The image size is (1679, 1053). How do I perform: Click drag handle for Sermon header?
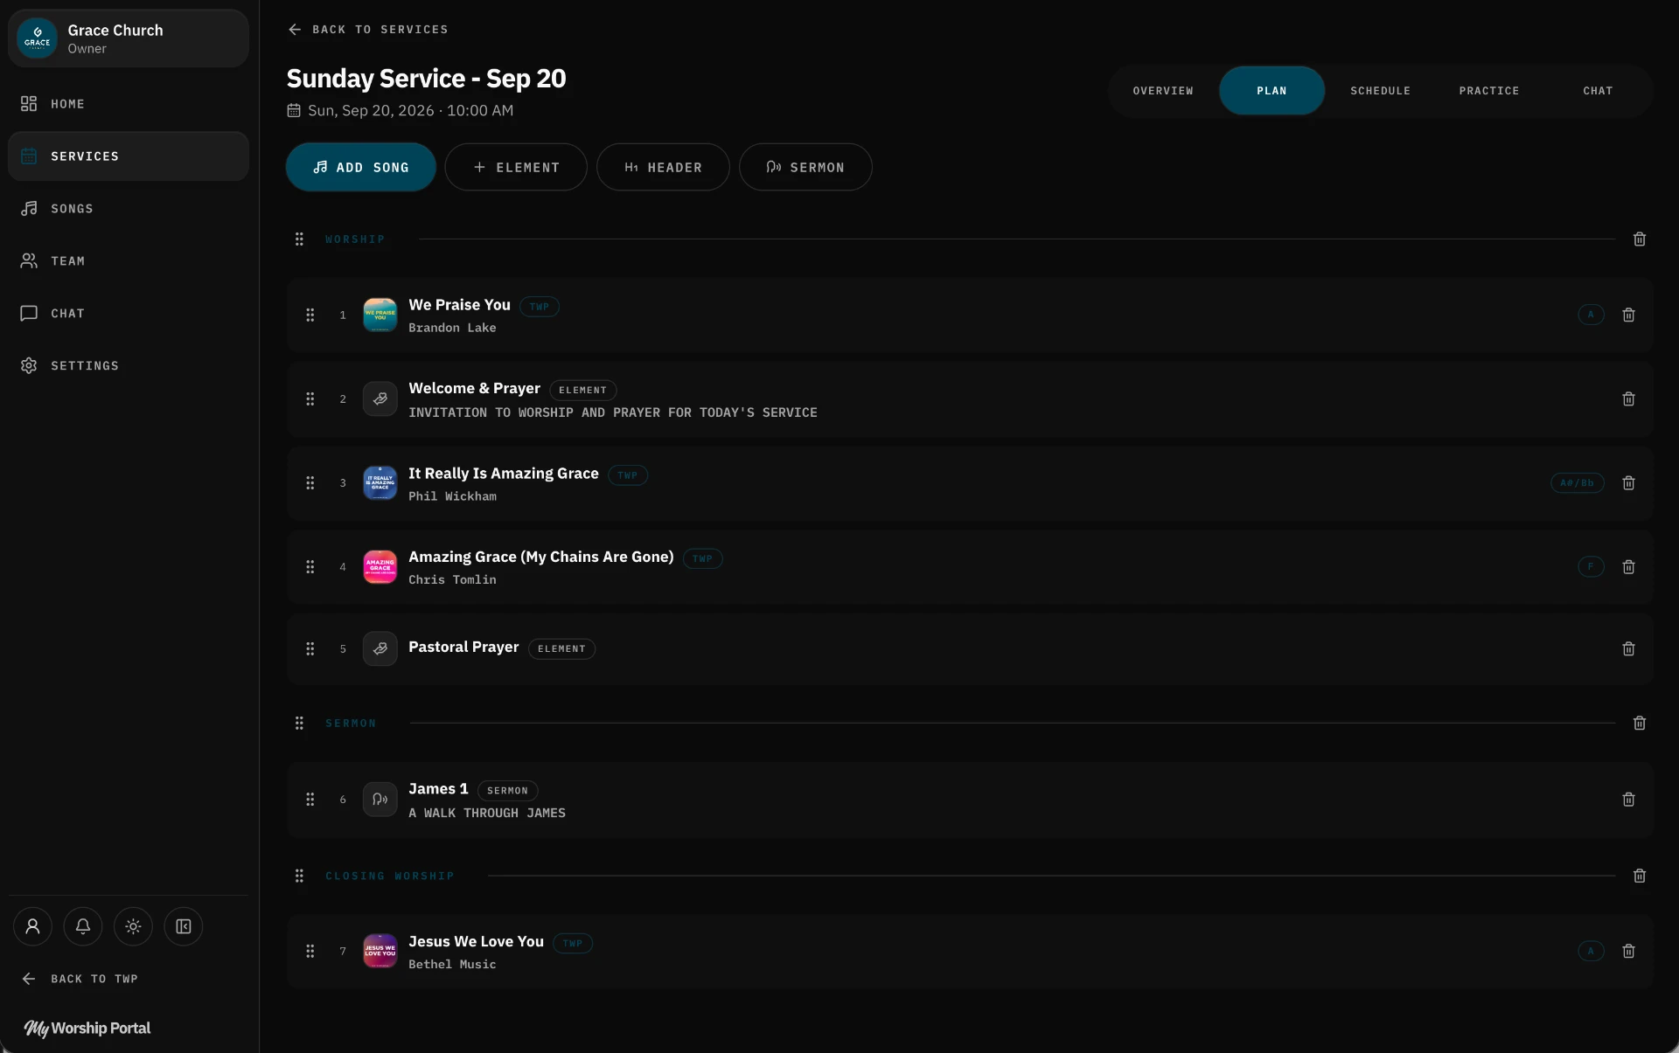[299, 724]
